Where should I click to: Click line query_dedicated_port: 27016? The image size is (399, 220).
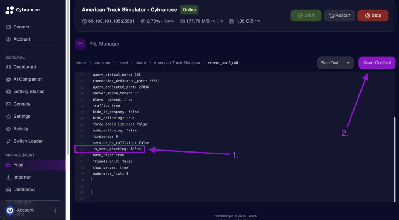(x=121, y=87)
